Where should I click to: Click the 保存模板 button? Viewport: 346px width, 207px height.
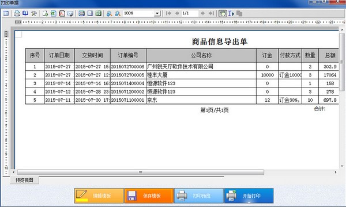point(149,195)
